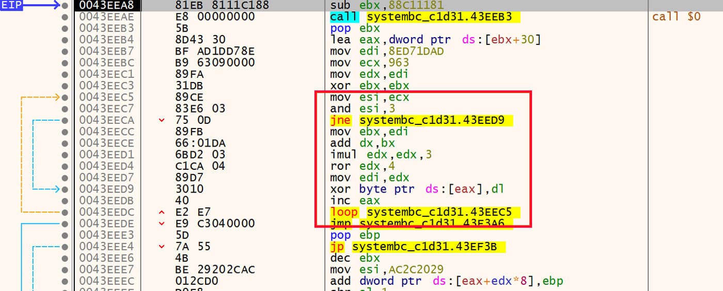Click opcode bytes B9 63090000

[x=215, y=62]
